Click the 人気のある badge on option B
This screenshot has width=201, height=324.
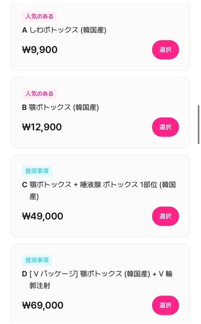[x=39, y=94]
